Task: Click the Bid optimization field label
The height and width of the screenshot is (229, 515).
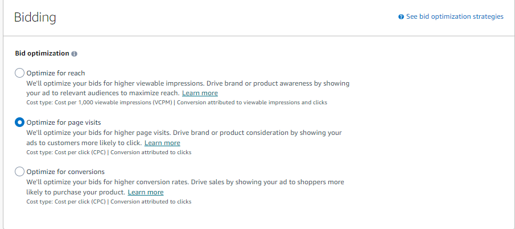Action: click(x=42, y=54)
